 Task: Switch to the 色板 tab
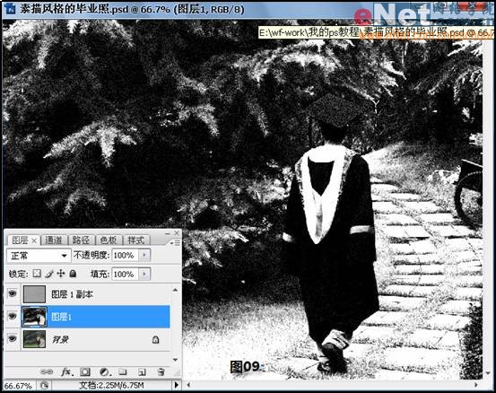point(109,240)
